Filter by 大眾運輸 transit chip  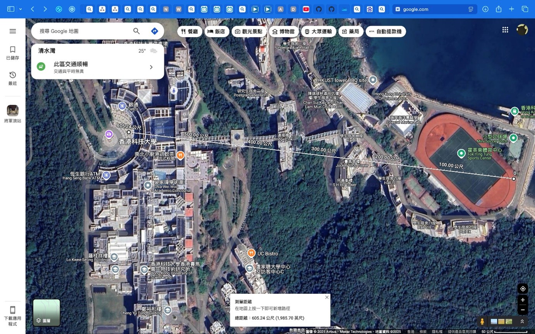tap(318, 31)
